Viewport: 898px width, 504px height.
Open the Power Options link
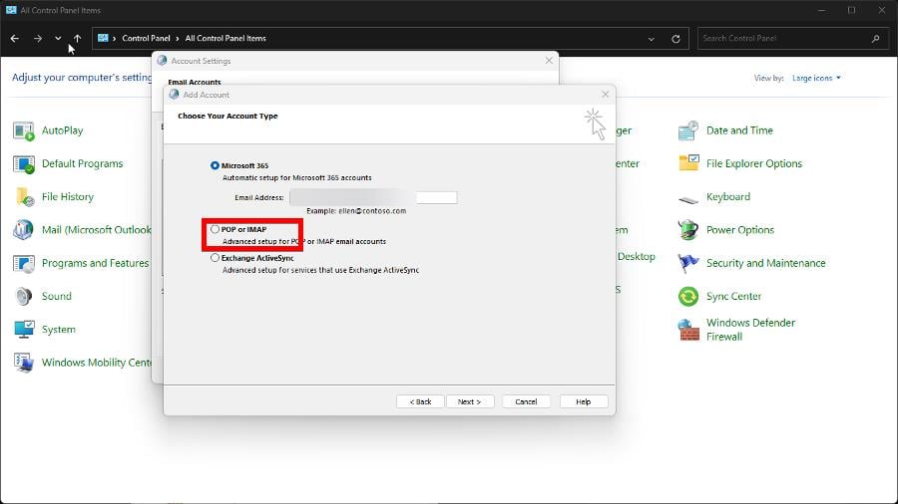(740, 230)
